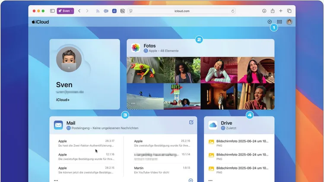Open Apple mail dated 28.2.15

click(x=86, y=170)
